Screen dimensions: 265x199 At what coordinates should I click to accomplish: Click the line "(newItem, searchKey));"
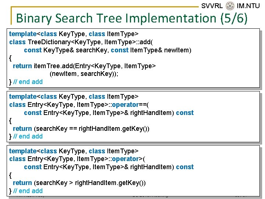84,74
